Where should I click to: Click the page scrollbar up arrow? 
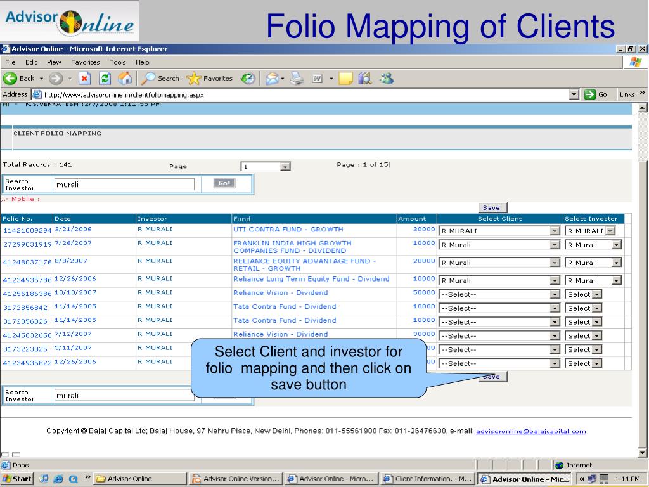(x=643, y=108)
